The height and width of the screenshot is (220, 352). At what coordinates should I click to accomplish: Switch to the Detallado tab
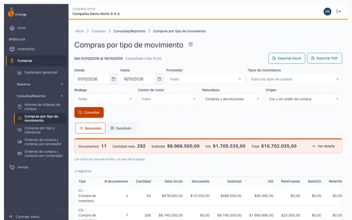pos(121,128)
